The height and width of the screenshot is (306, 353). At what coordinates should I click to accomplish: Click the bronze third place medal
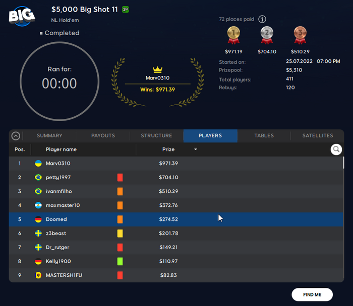click(x=300, y=35)
